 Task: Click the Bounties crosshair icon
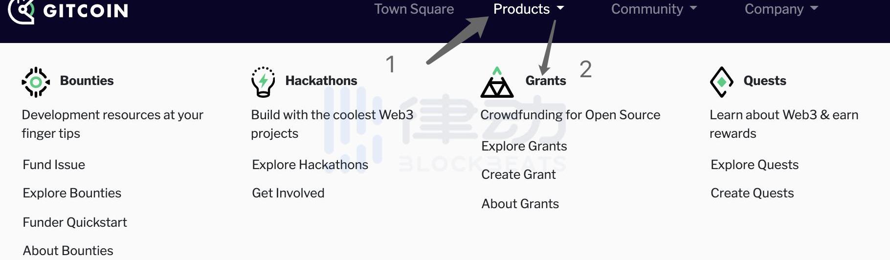point(36,82)
